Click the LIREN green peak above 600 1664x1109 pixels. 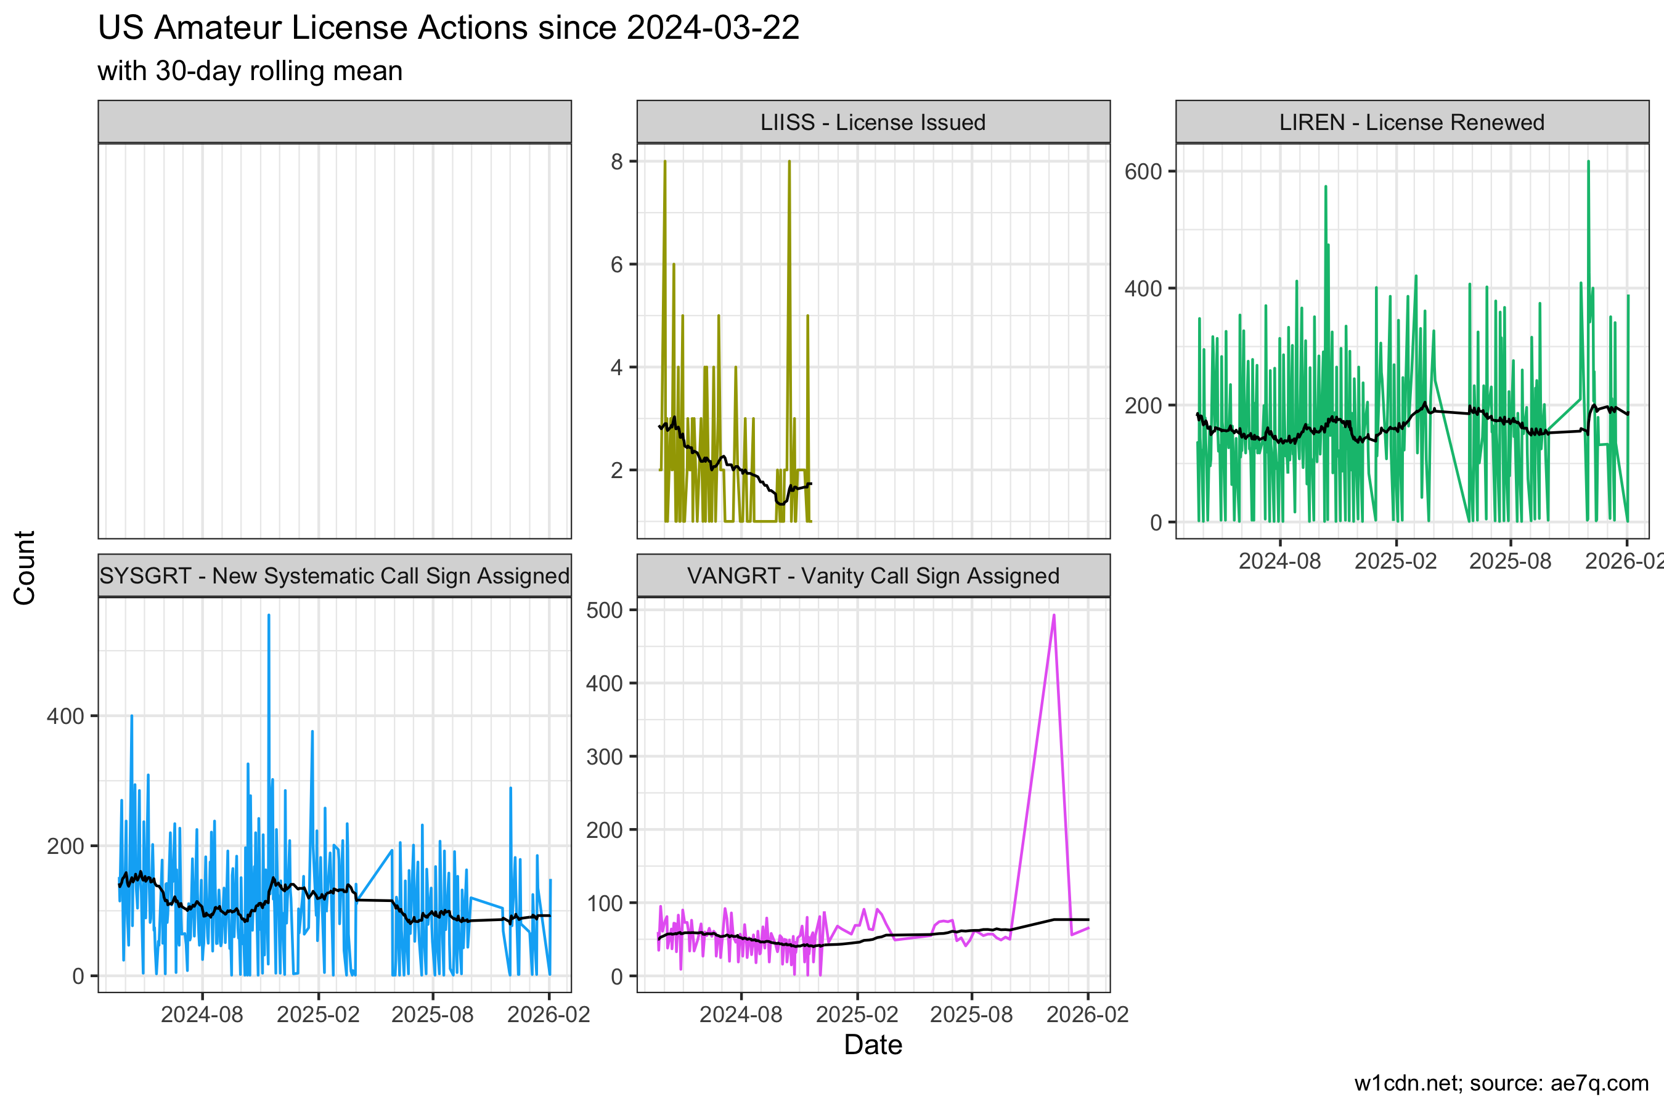(1588, 162)
